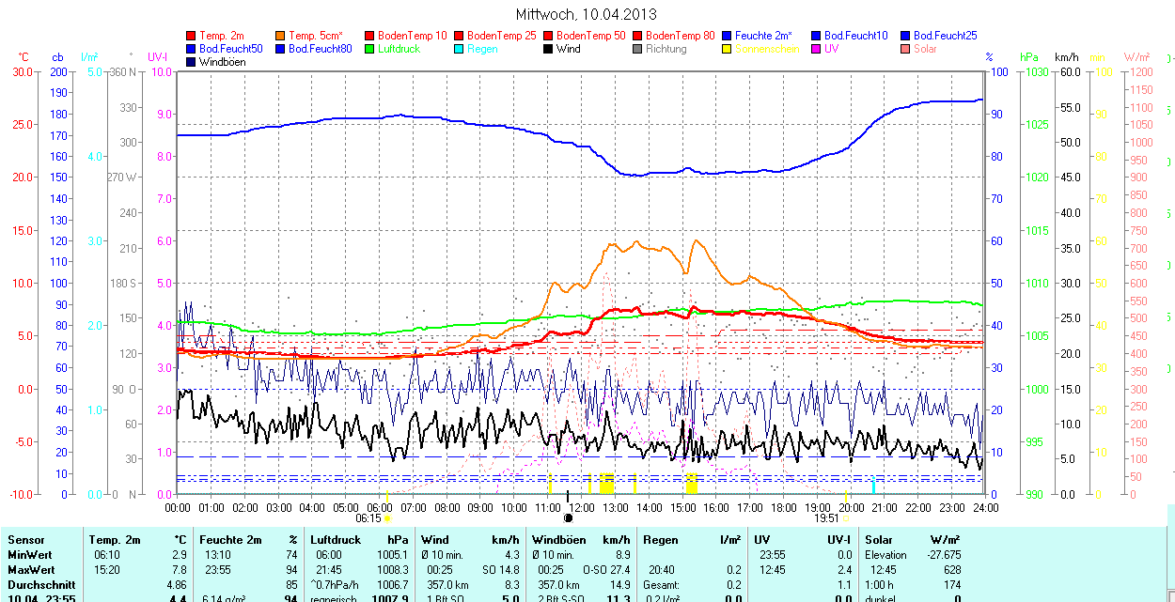Viewport: 1175px width, 602px height.
Task: Click the black moon marker below the time axis
Action: [568, 517]
